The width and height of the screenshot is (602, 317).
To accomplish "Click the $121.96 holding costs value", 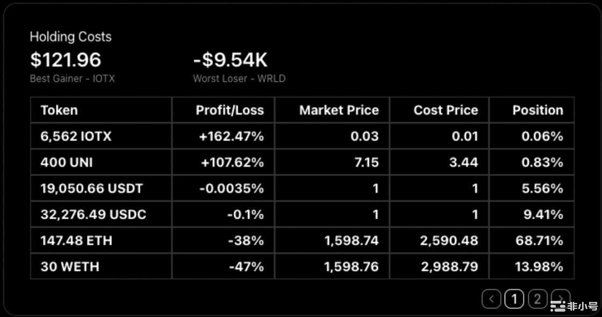I will pyautogui.click(x=66, y=60).
